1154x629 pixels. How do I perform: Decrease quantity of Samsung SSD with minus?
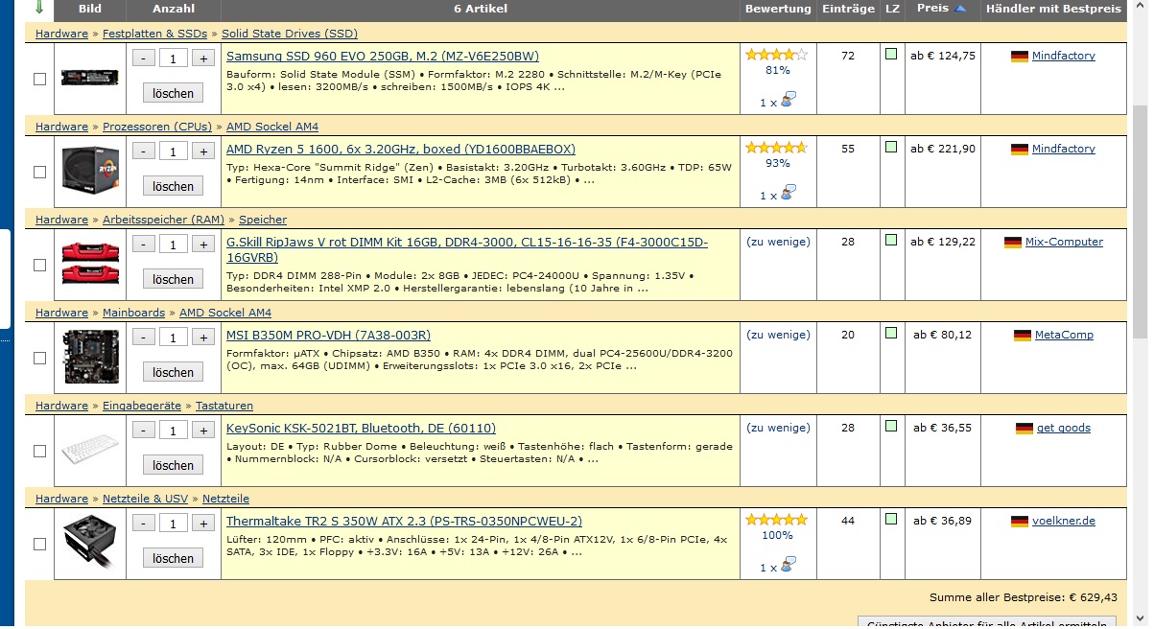[x=143, y=58]
